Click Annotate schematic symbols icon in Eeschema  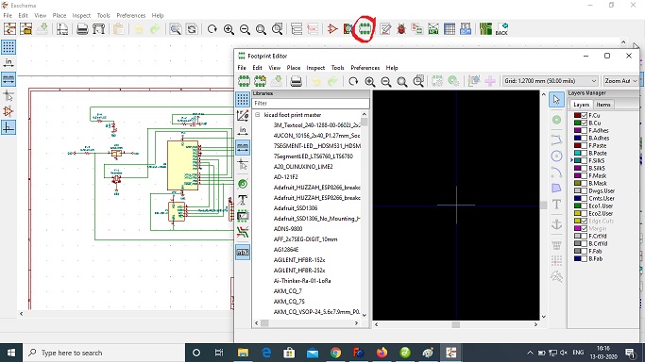click(x=385, y=28)
